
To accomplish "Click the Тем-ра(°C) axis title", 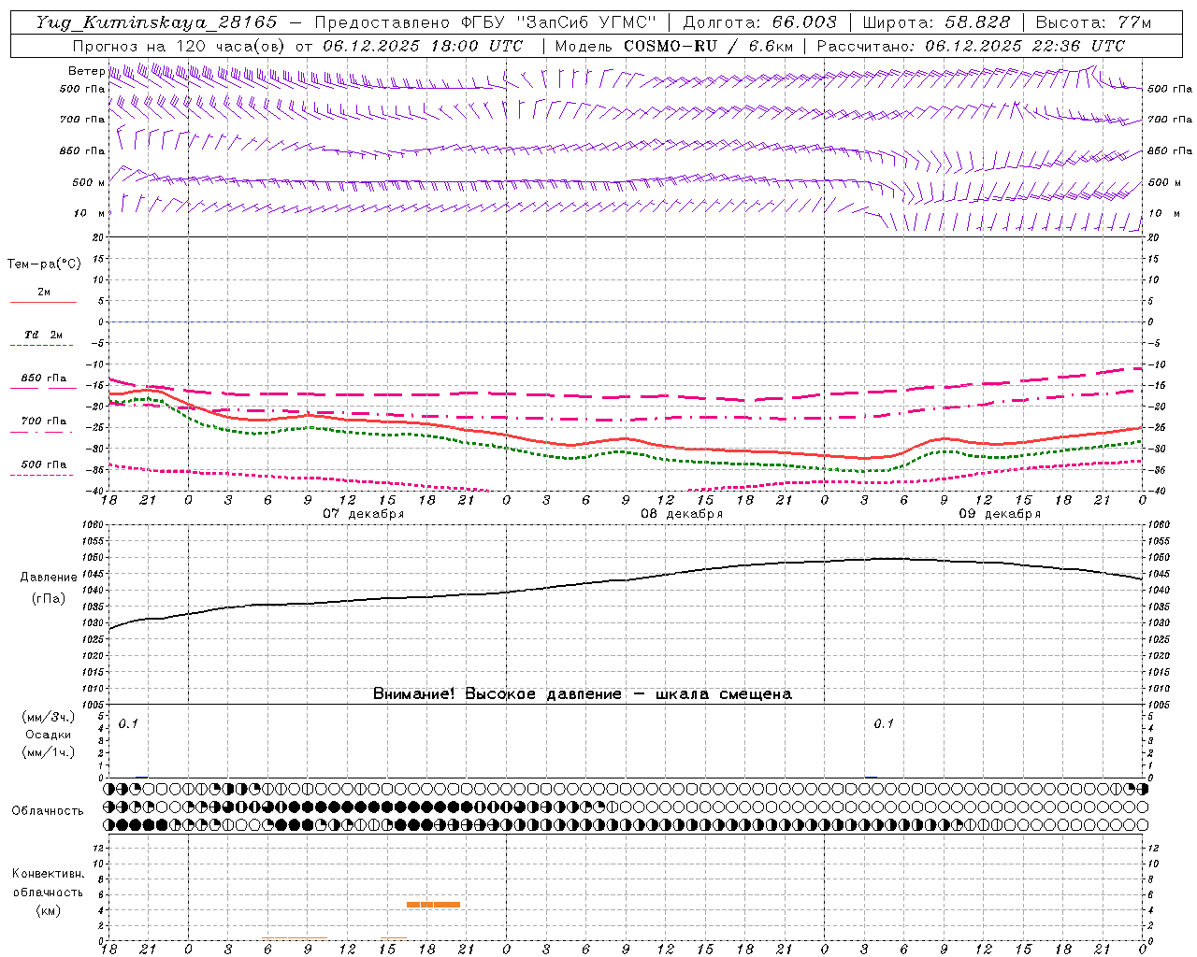I will pyautogui.click(x=44, y=264).
